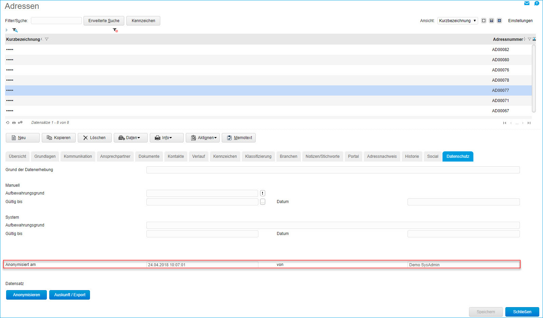The height and width of the screenshot is (318, 543).
Task: Open the Info dropdown button
Action: [x=167, y=138]
